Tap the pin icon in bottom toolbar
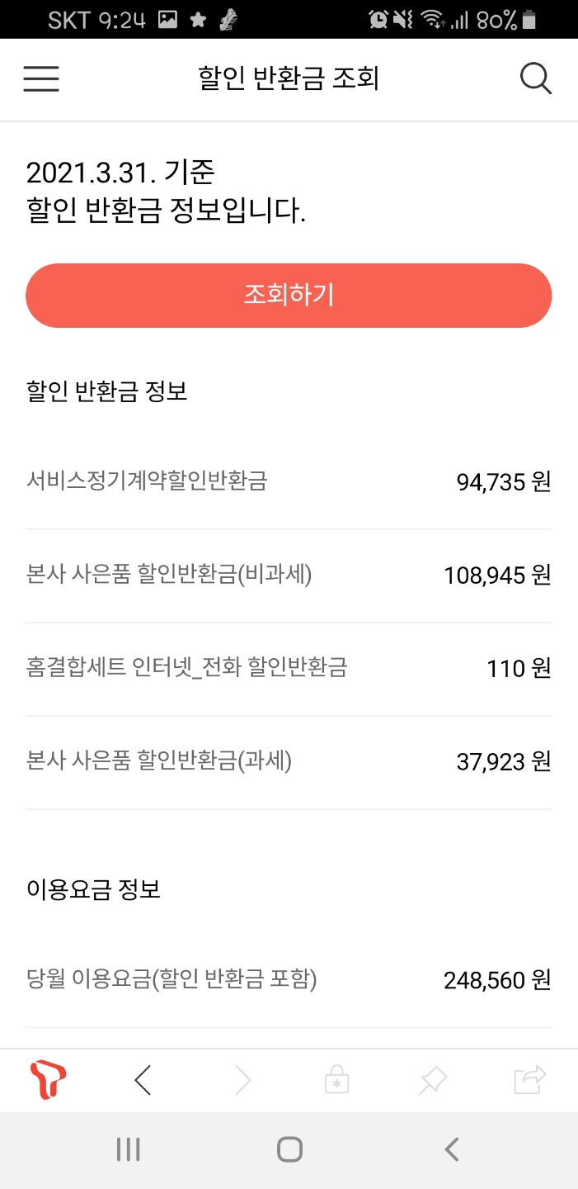Viewport: 578px width, 1189px height. pyautogui.click(x=432, y=1079)
